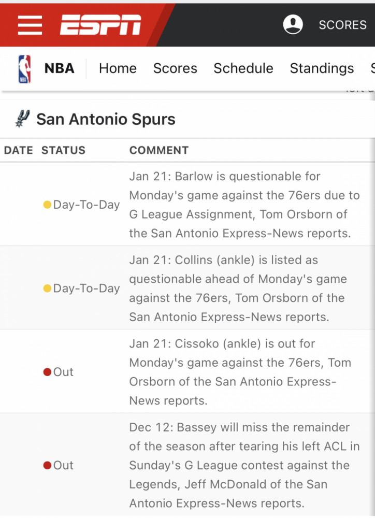This screenshot has width=375, height=518.
Task: Open the Standings tab
Action: coord(322,69)
